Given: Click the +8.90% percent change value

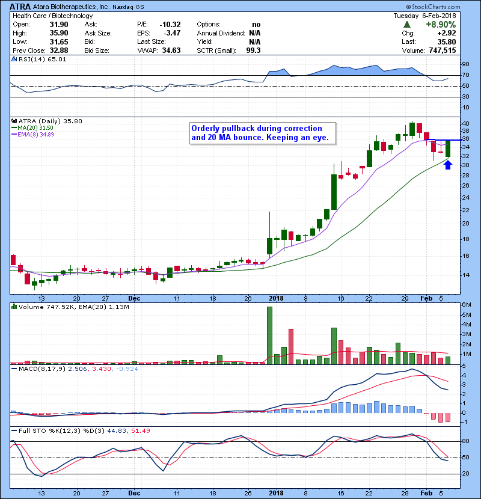Looking at the screenshot, I should click(x=441, y=25).
